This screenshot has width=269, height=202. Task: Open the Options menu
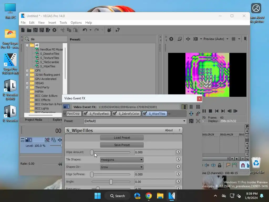coord(76,23)
